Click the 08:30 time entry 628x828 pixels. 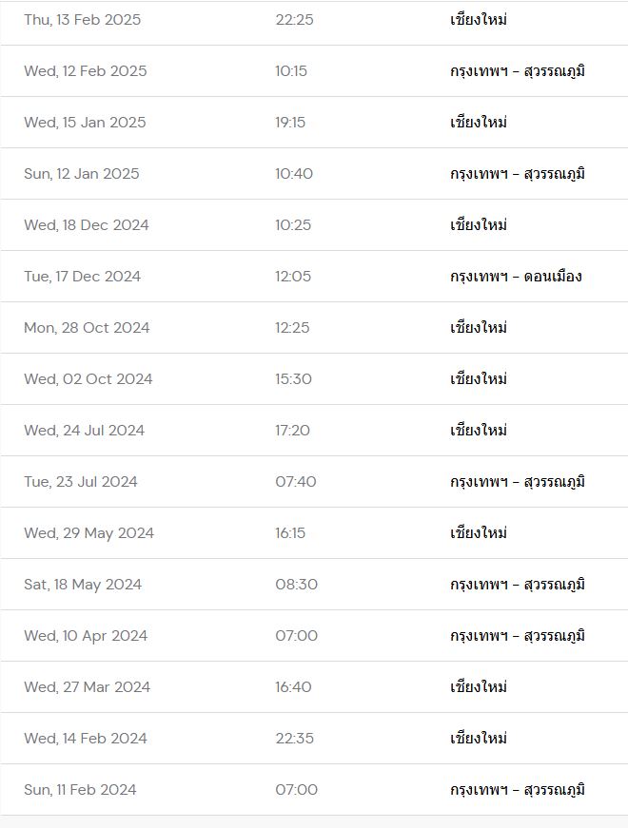296,584
